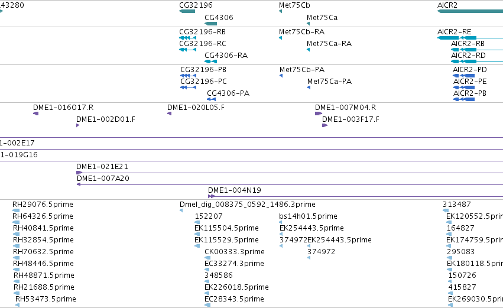This screenshot has width=503, height=308.
Task: Click EST EK226018.5prime
Action: (236, 287)
